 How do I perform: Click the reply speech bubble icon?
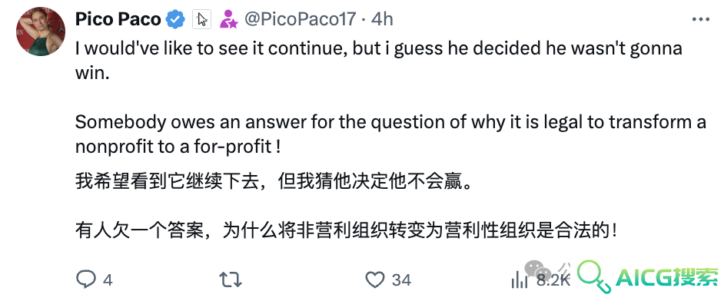(86, 279)
